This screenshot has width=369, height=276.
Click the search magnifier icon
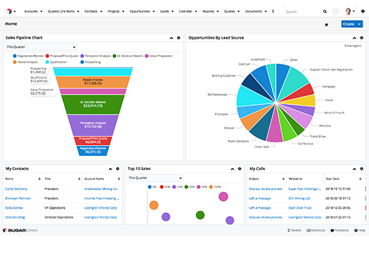(x=325, y=11)
